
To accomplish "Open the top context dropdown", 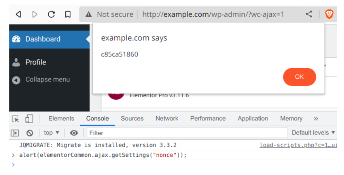I will 51,133.
